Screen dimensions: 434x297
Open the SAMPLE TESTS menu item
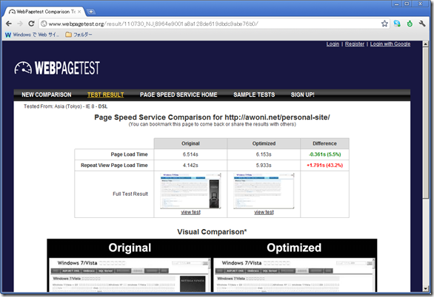pyautogui.click(x=254, y=95)
